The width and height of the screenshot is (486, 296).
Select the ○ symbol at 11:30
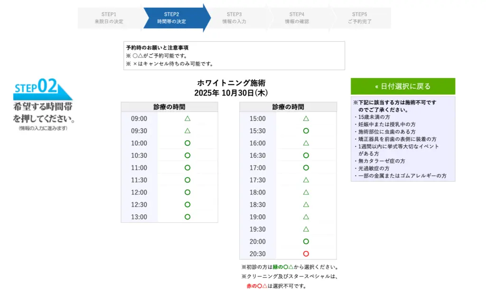187,180
